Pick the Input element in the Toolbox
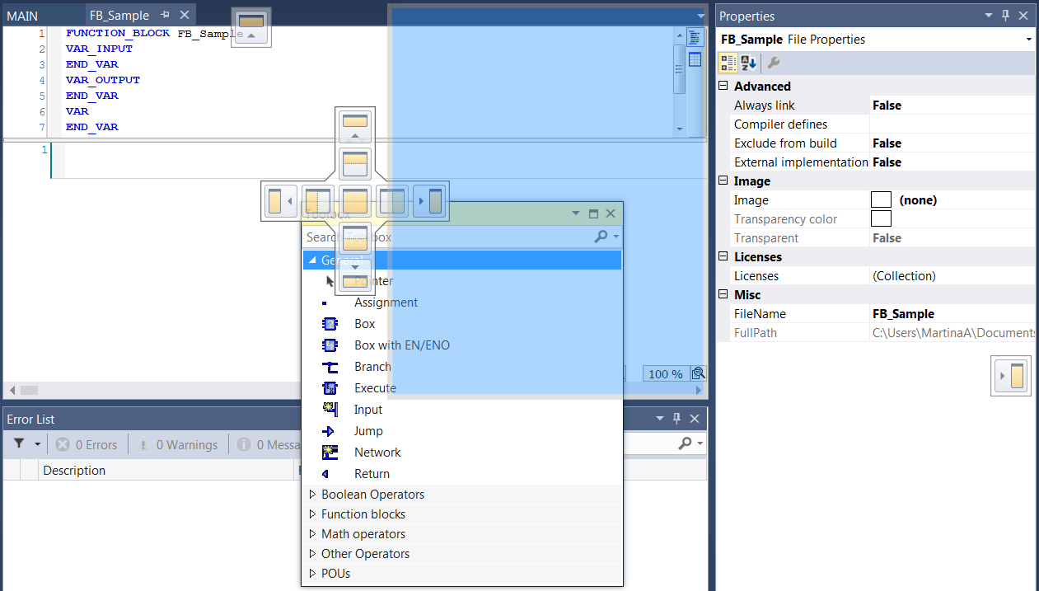Screen dimensions: 1039x591 368,410
